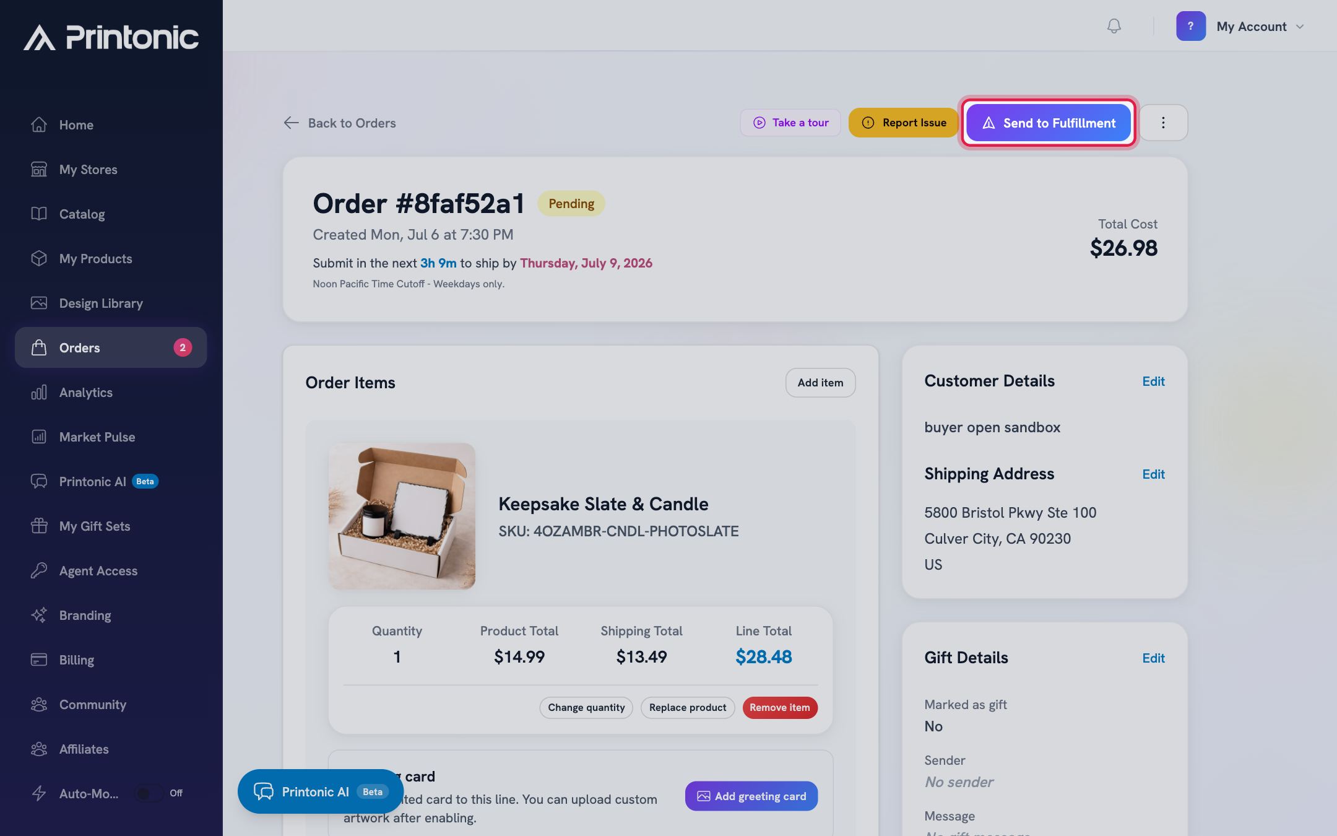Click 'buyer open sandbox' customer name
The height and width of the screenshot is (836, 1337).
(x=992, y=427)
